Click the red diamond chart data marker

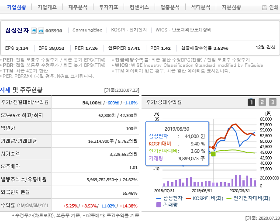(x=214, y=148)
